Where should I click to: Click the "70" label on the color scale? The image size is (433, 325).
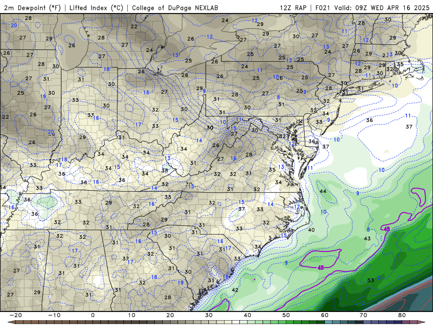point(363,315)
